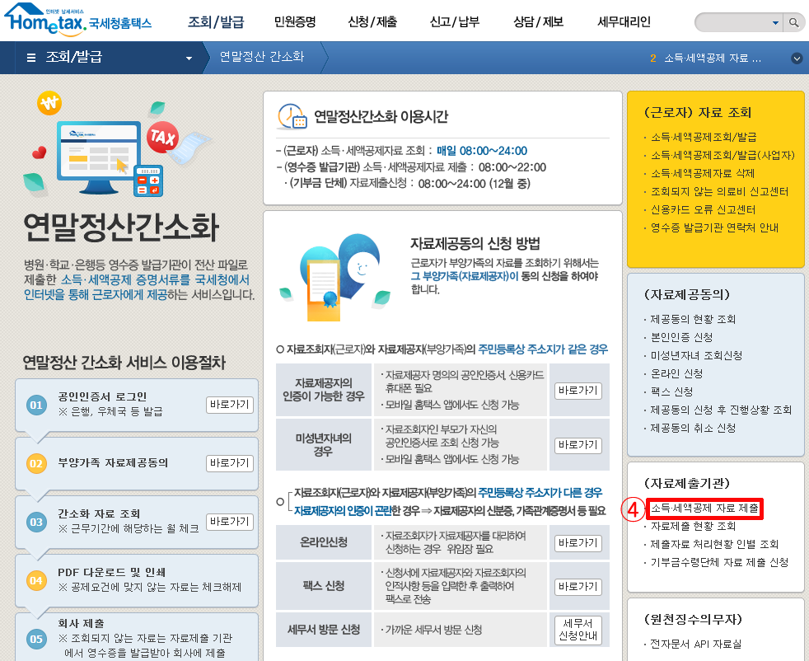Image resolution: width=809 pixels, height=661 pixels.
Task: Click the step 03 circle icon
Action: pyautogui.click(x=36, y=523)
